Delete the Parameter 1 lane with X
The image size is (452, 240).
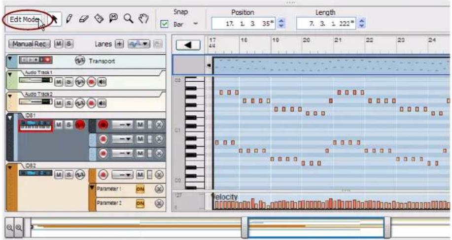coord(159,189)
